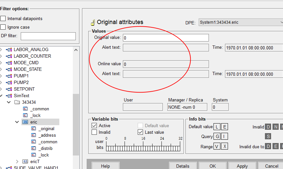The width and height of the screenshot is (283, 169).
Task: Click the tree vertical scrollbar thumb
Action: click(x=76, y=125)
